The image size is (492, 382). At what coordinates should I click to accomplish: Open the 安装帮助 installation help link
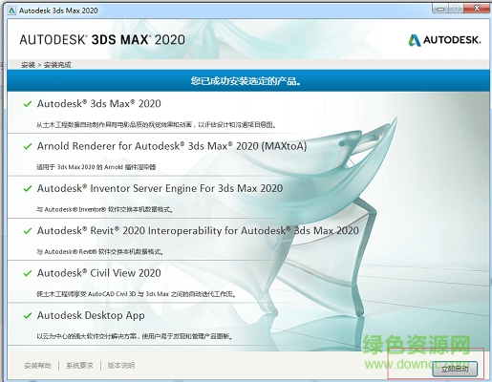[x=37, y=366]
